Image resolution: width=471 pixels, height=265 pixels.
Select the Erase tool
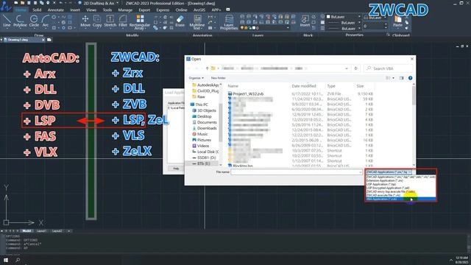tap(180, 21)
